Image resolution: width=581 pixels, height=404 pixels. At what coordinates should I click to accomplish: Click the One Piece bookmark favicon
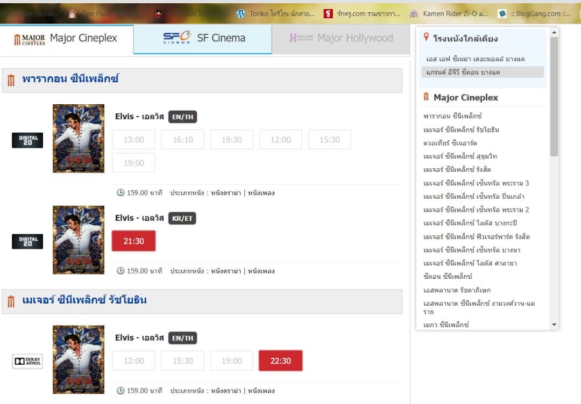(72, 14)
